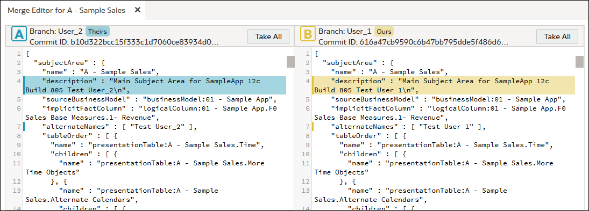Click line number 4 in left gutter
589x211 pixels.
[18, 81]
